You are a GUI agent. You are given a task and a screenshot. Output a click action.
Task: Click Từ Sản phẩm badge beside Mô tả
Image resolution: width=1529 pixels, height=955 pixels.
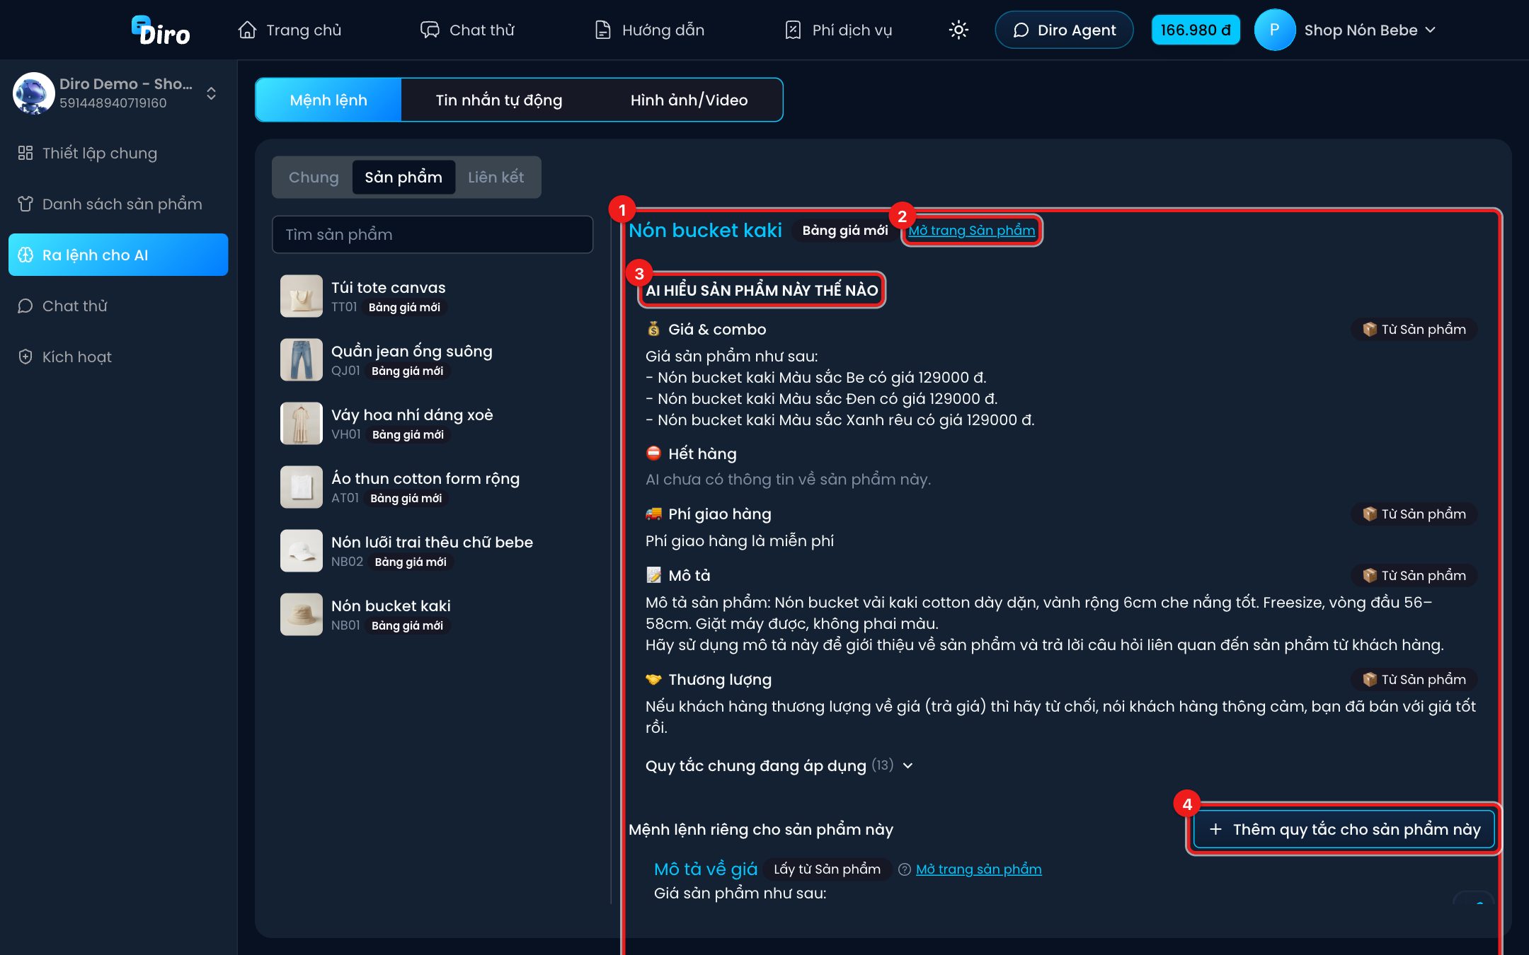(x=1414, y=575)
